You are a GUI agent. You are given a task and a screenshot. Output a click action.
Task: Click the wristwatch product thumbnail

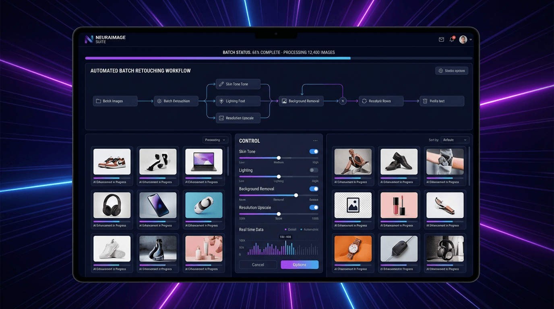(x=353, y=249)
